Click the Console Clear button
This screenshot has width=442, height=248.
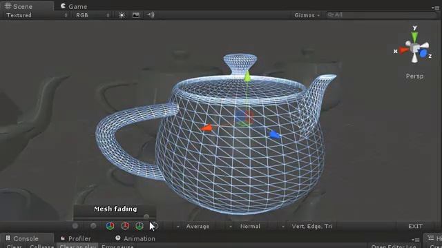tap(14, 246)
